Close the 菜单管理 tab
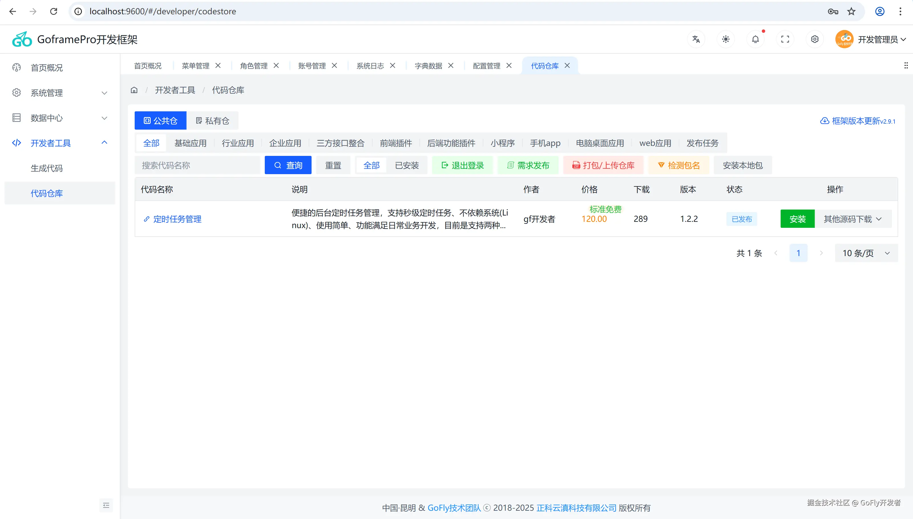913x519 pixels. [218, 66]
